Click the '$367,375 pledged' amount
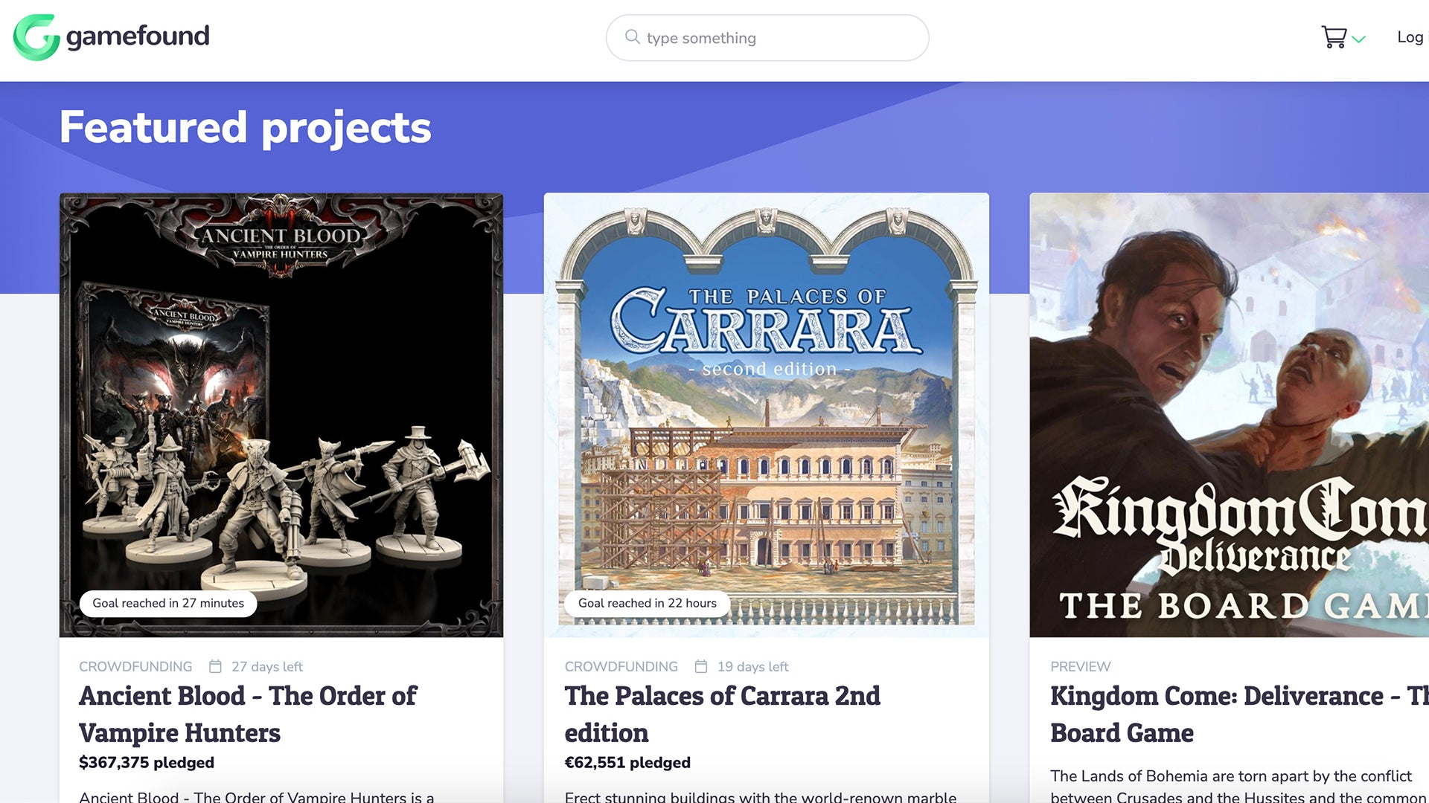1429x803 pixels. [x=147, y=763]
